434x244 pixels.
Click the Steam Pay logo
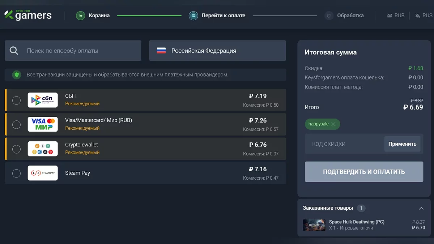click(43, 173)
